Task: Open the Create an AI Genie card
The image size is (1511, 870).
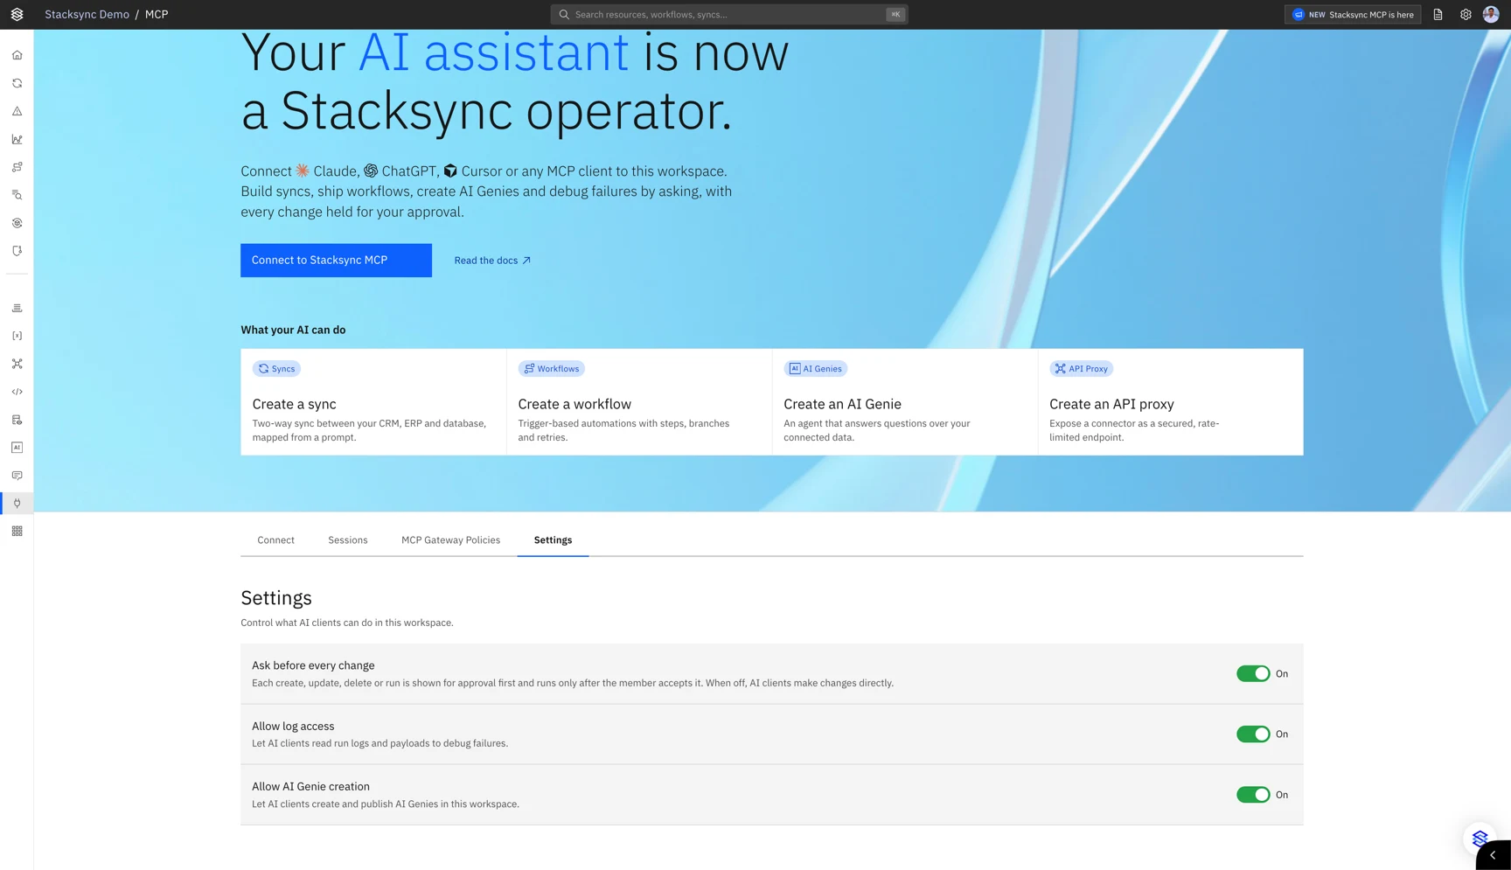Action: (905, 402)
